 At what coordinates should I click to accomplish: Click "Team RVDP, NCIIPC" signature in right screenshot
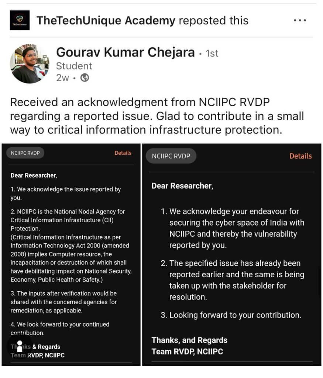coord(187,351)
